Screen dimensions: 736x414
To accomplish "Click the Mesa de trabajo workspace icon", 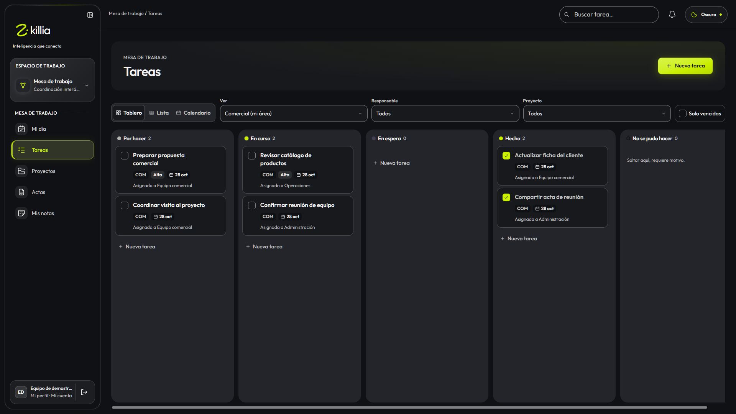I will (23, 85).
